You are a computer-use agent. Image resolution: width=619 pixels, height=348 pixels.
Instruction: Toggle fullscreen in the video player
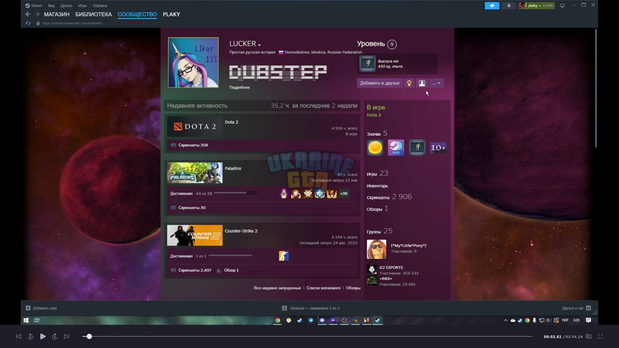(600, 336)
